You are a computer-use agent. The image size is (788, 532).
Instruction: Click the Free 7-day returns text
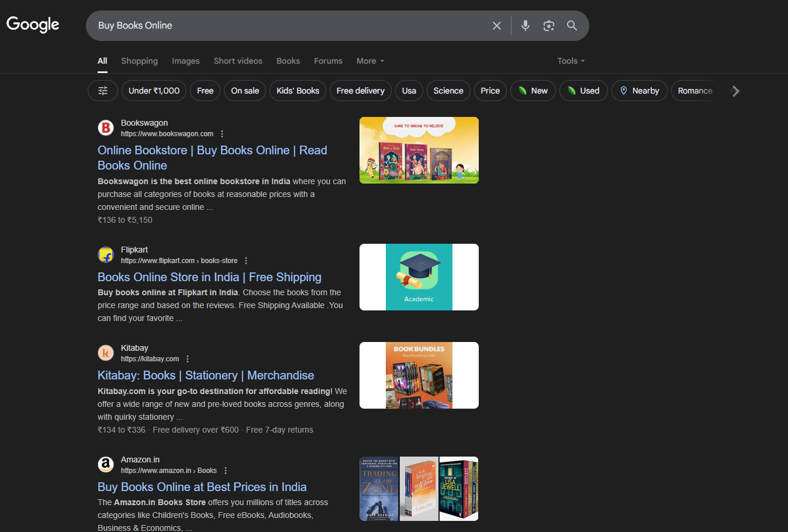pyautogui.click(x=279, y=430)
